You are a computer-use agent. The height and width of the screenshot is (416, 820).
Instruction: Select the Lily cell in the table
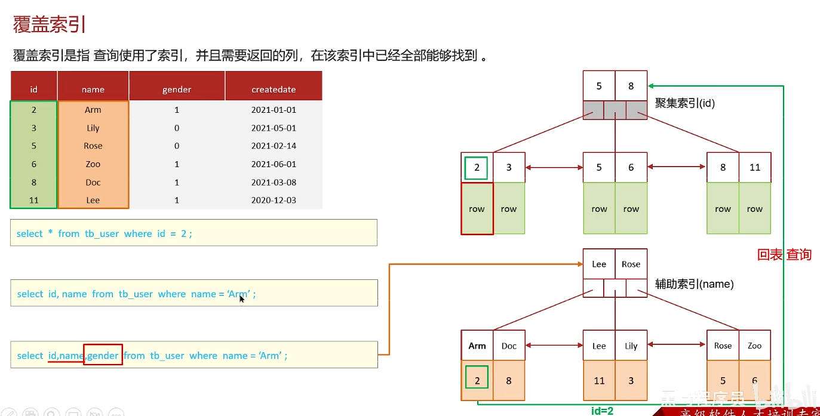click(93, 128)
